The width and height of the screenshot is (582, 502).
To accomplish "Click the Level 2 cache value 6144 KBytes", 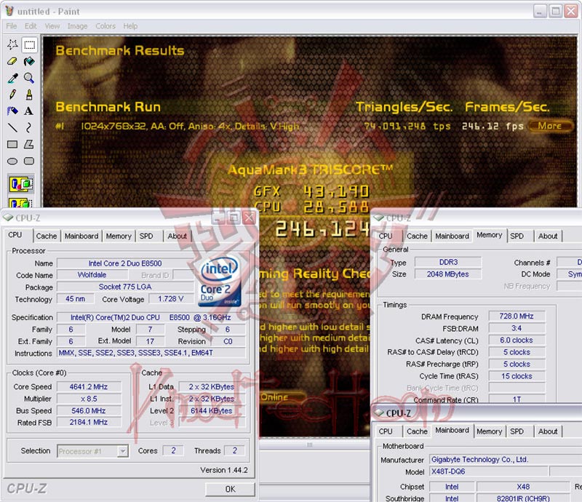I will point(212,410).
